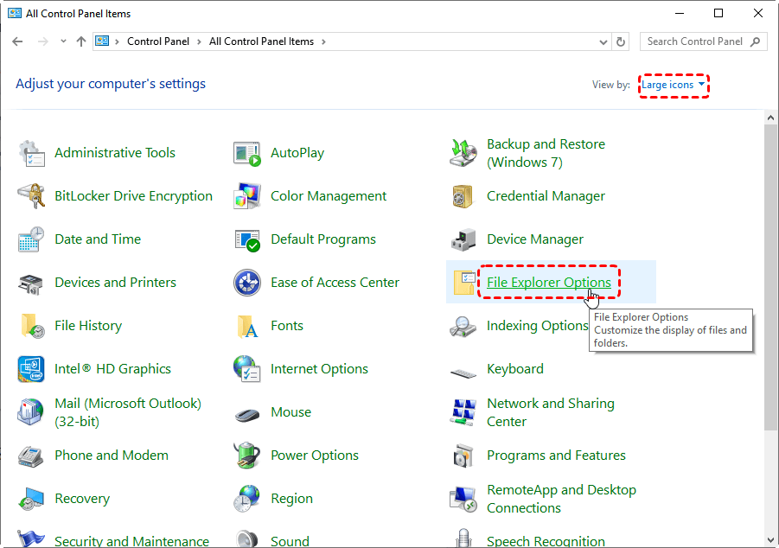Open the Internet Options globe icon
779x548 pixels.
[247, 369]
